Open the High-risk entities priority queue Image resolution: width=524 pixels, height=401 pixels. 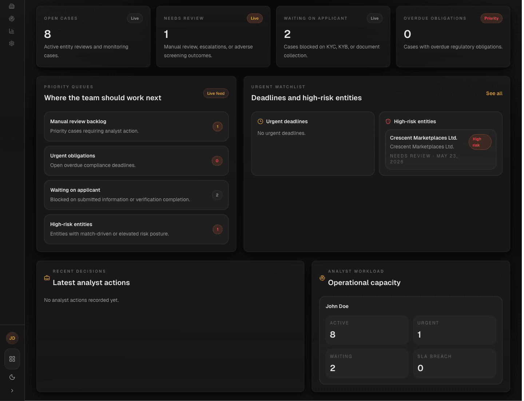[136, 229]
